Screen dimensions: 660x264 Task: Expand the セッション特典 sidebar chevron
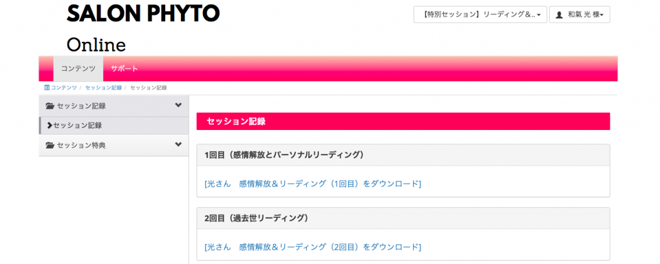(179, 145)
